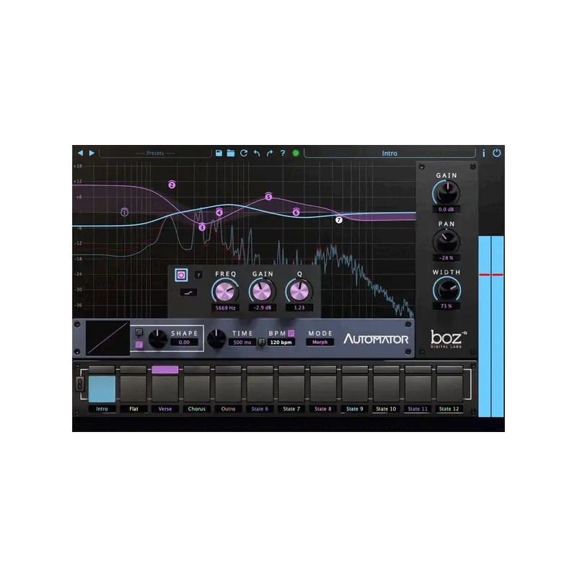Click the State 12 name label
This screenshot has width=577, height=577.
coord(449,409)
